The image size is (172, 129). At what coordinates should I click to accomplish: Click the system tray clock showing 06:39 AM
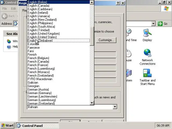point(163,126)
